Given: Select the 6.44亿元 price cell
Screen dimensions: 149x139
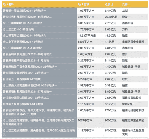Looking at the screenshot, I should click(x=112, y=11).
